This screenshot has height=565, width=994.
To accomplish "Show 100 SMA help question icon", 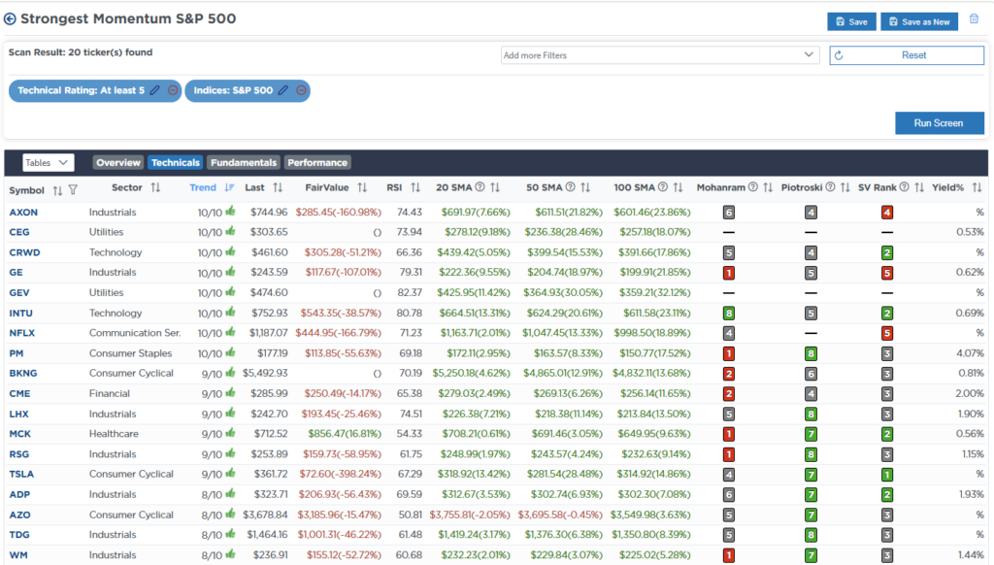I will pyautogui.click(x=662, y=187).
